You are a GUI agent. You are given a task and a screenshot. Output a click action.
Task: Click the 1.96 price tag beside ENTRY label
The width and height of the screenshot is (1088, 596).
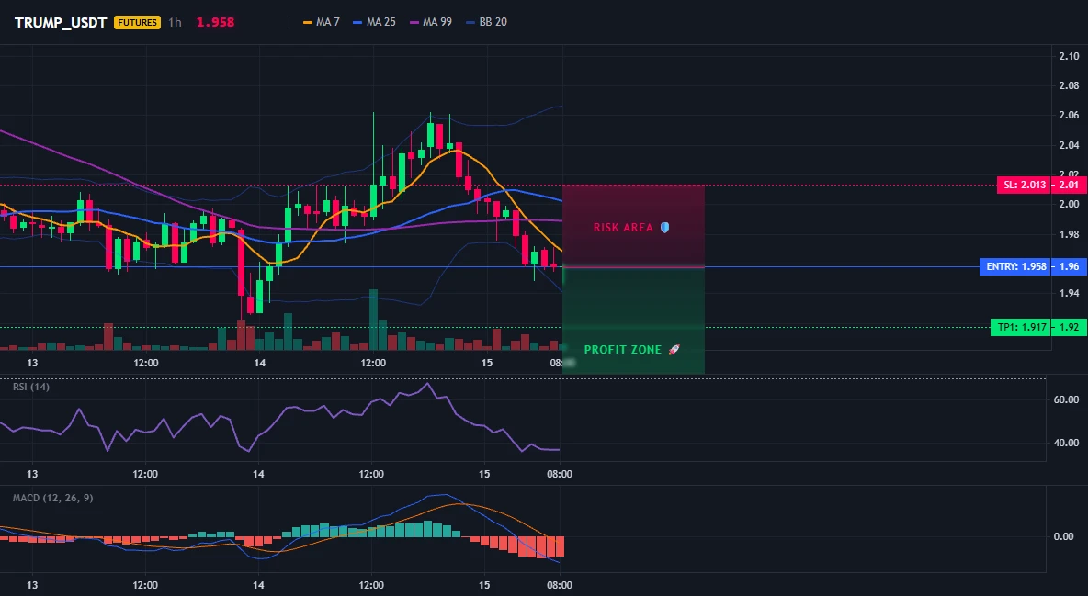coord(1068,266)
